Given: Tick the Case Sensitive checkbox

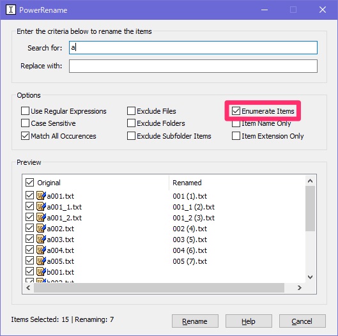Looking at the screenshot, I should click(25, 123).
